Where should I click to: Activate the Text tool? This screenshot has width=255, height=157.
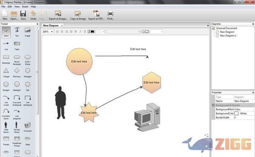pos(17,32)
